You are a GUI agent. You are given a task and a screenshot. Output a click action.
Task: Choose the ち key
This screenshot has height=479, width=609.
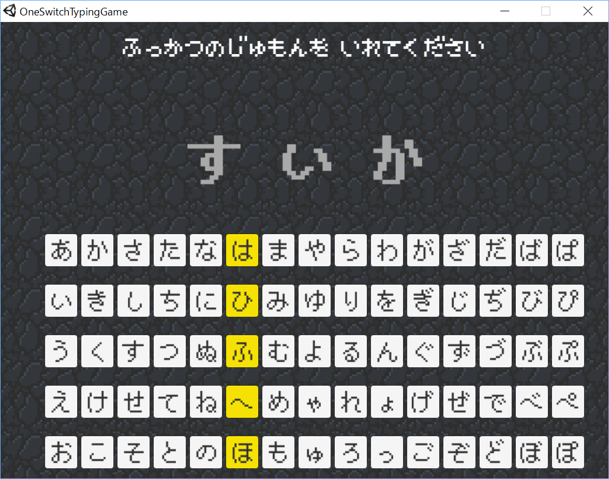[170, 301]
